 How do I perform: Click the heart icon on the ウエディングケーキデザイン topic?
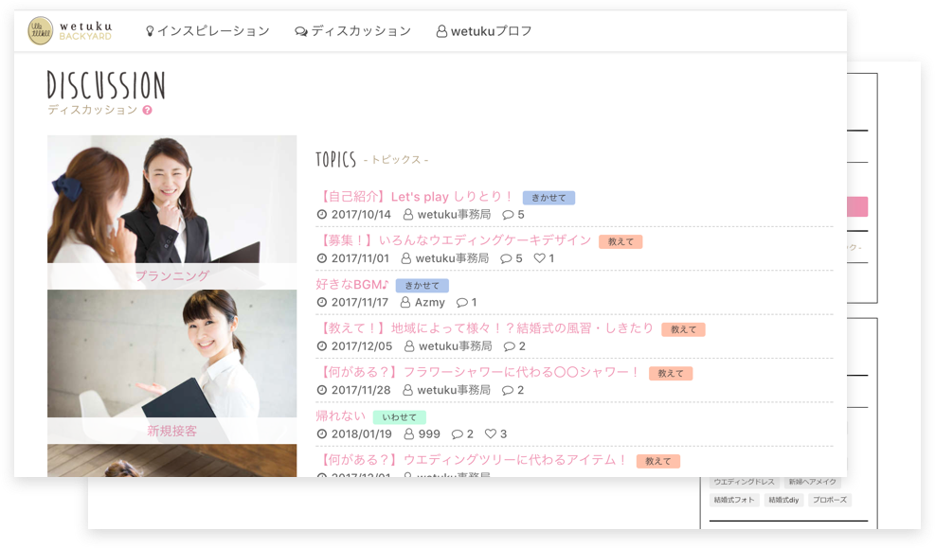coord(539,258)
